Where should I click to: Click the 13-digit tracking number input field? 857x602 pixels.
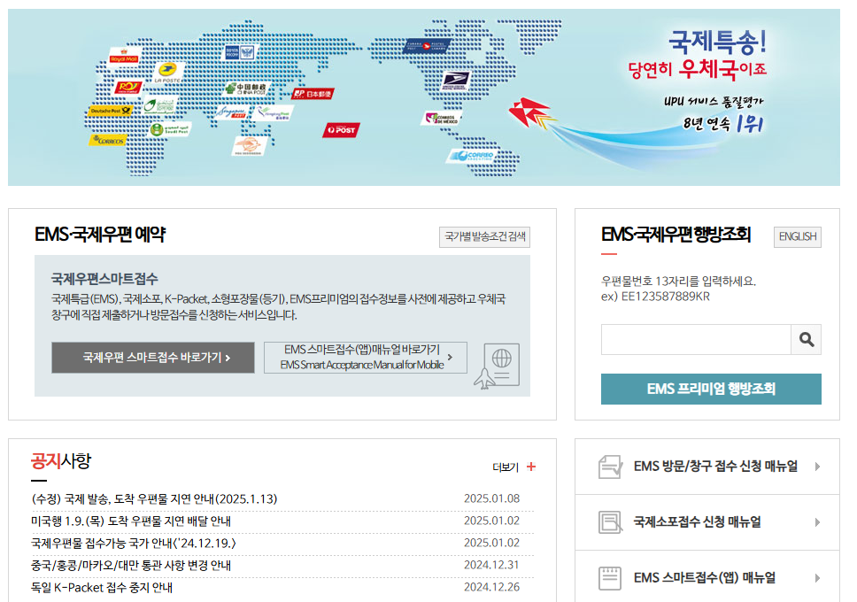(x=696, y=340)
